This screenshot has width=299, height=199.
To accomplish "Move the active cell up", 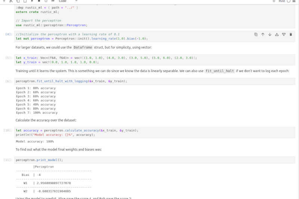I will point(263,34).
